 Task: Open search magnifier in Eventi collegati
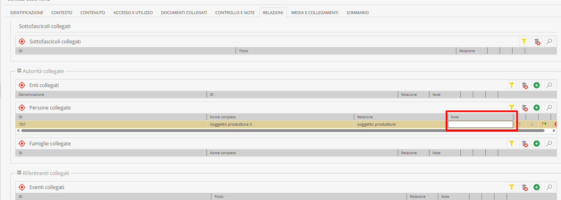549,187
